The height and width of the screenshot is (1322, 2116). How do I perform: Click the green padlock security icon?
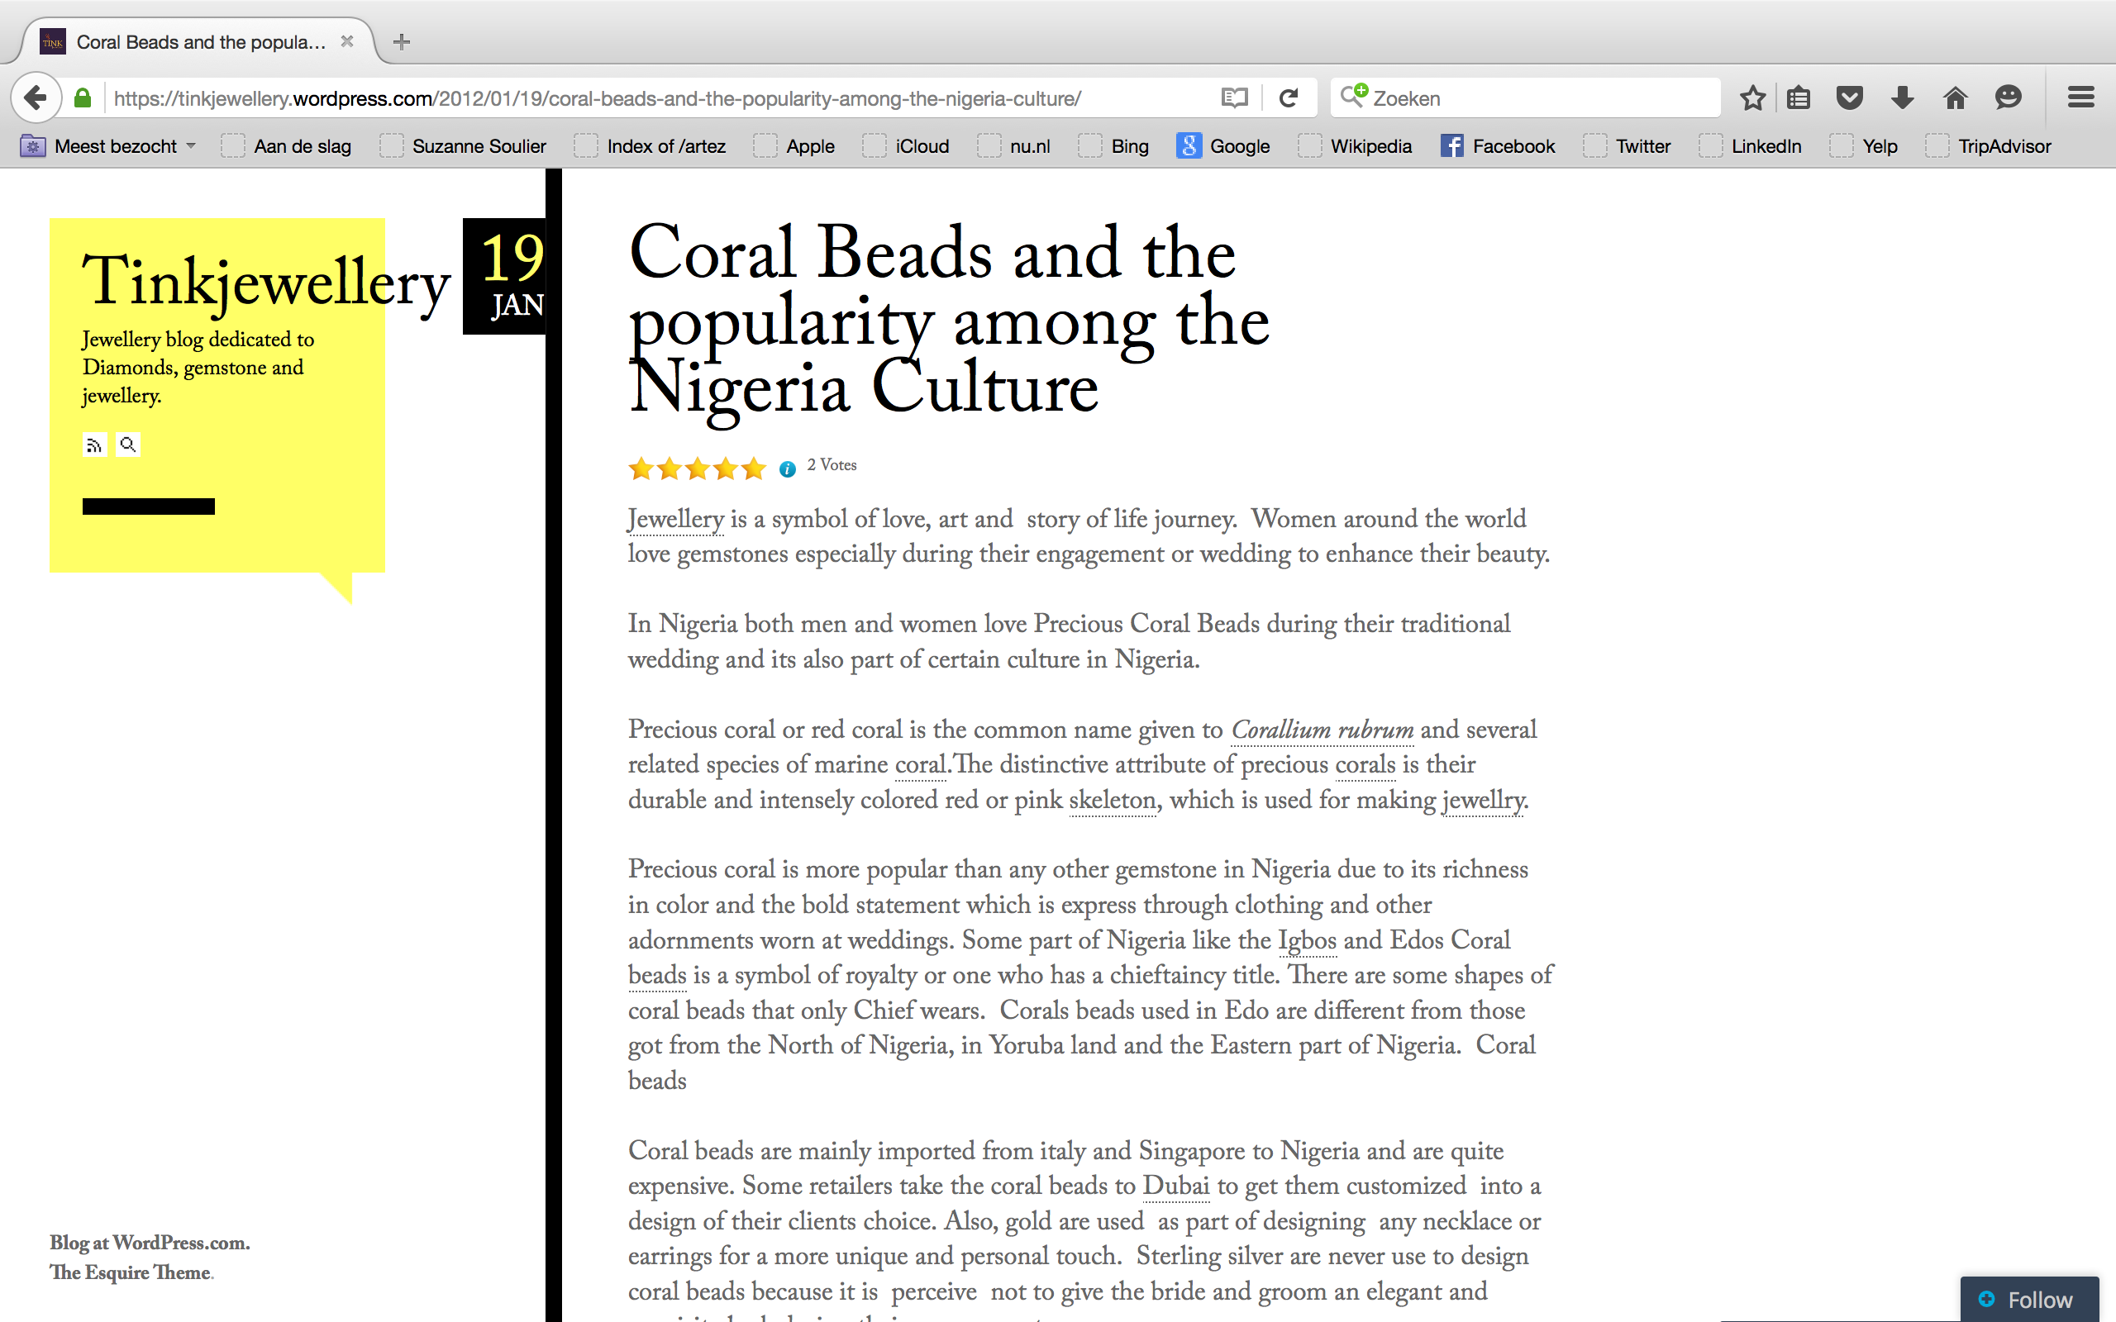tap(83, 98)
